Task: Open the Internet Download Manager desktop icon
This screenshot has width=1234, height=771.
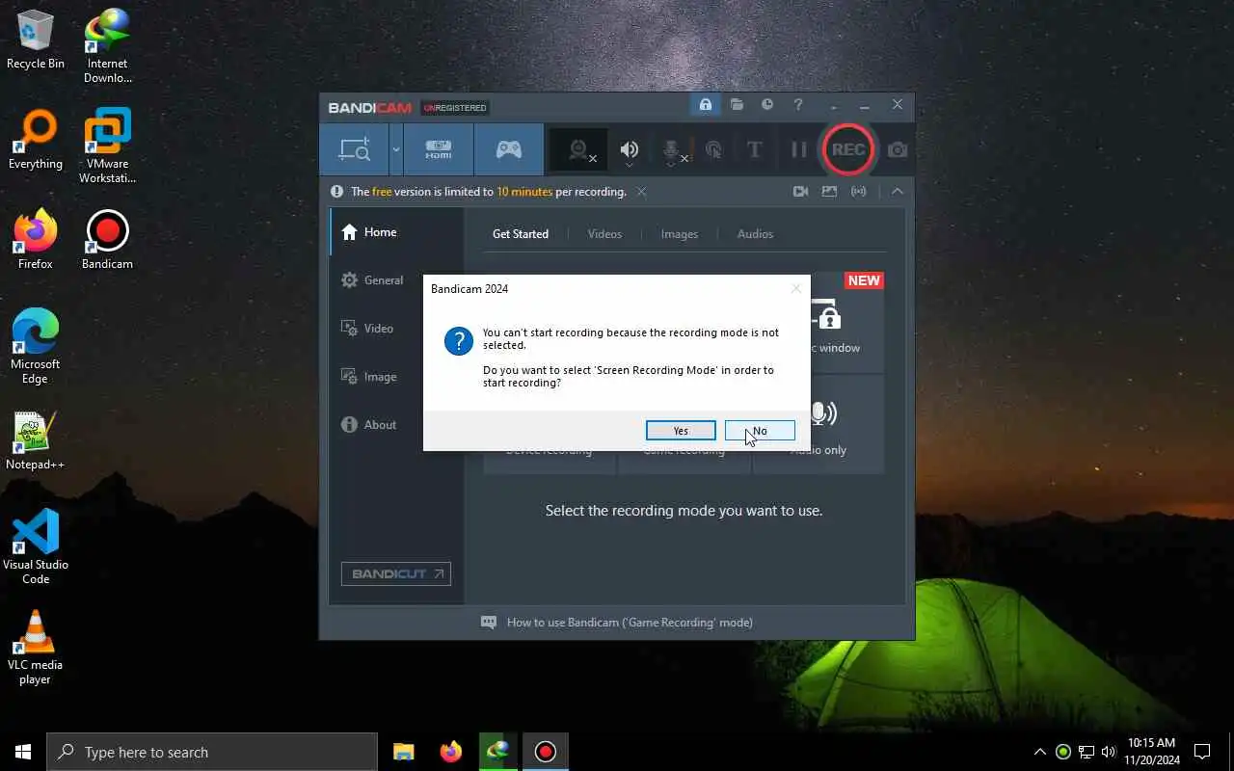Action: click(x=107, y=46)
